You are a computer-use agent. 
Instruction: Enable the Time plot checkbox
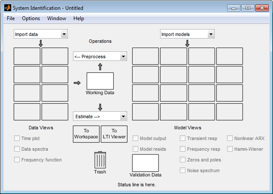pos(17,138)
